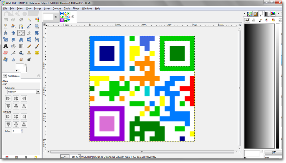
Task: Switch to the Gradients tab in right dock
Action: 267,14
